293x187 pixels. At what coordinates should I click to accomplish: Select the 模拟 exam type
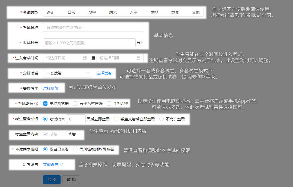[x=154, y=12]
